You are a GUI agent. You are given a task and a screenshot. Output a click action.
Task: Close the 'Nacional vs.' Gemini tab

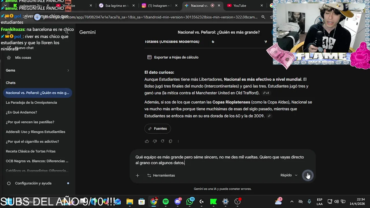[219, 5]
